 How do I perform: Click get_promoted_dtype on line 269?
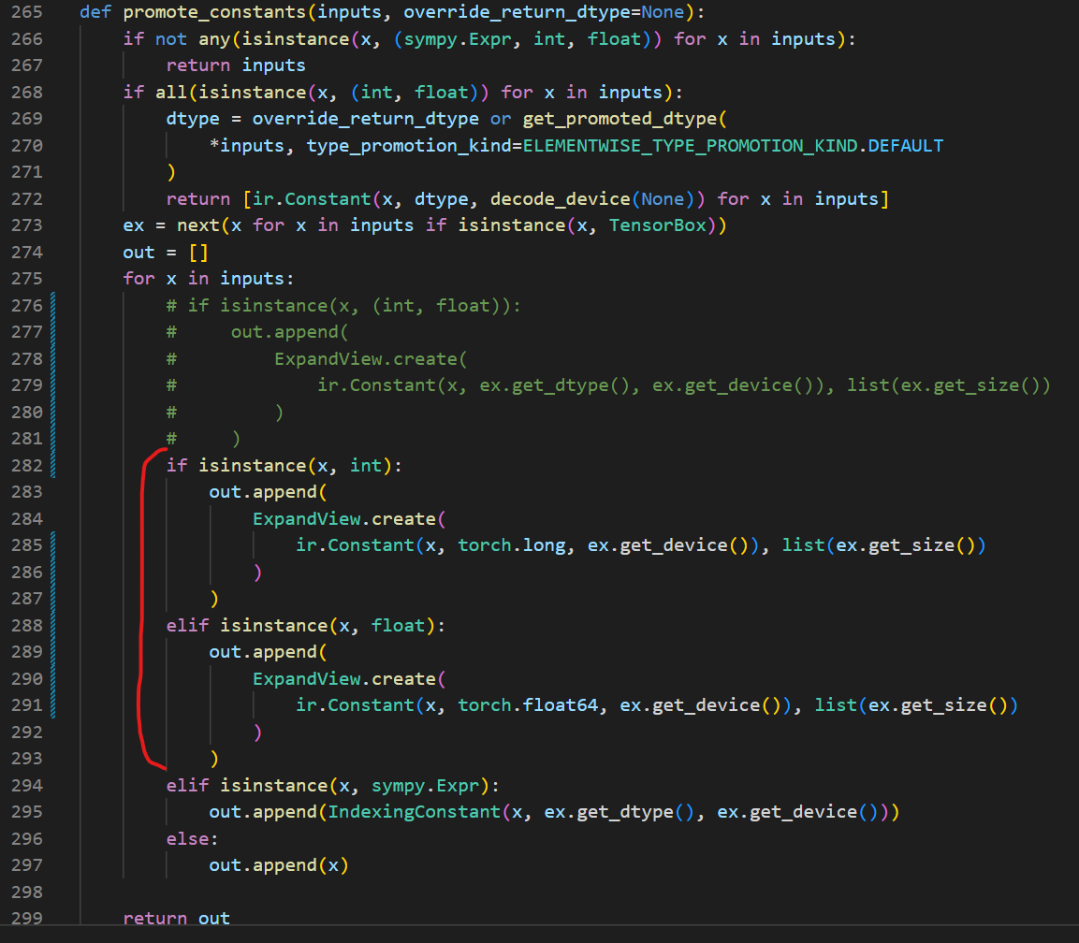coord(620,119)
